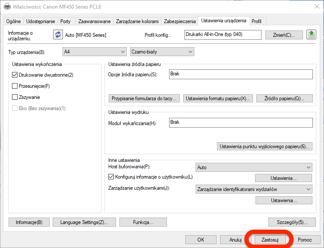
Task: Toggle Konfiguruj informacje o użytkowniku checkbox
Action: click(x=111, y=176)
